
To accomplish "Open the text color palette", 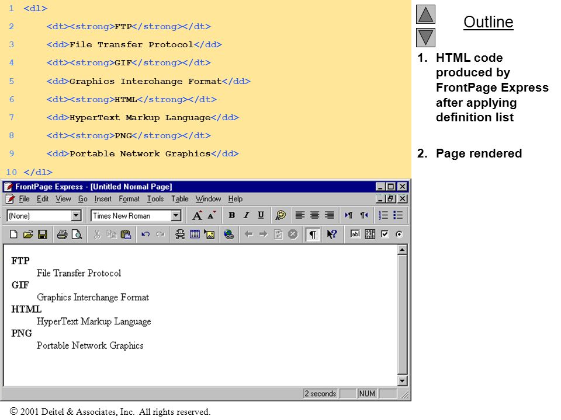I will point(280,215).
